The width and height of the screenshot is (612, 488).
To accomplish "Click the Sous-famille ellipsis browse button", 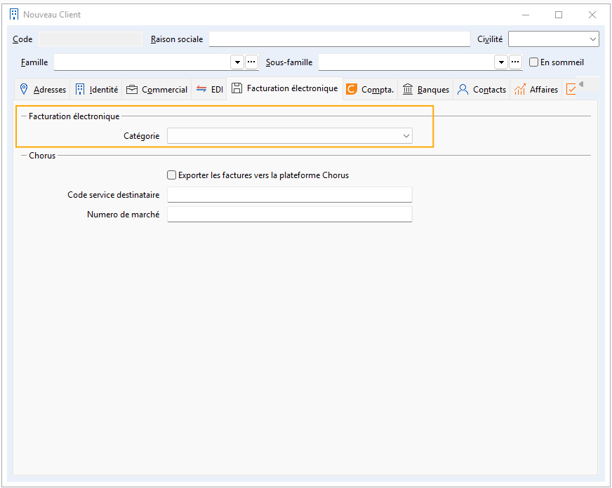I will coord(515,62).
